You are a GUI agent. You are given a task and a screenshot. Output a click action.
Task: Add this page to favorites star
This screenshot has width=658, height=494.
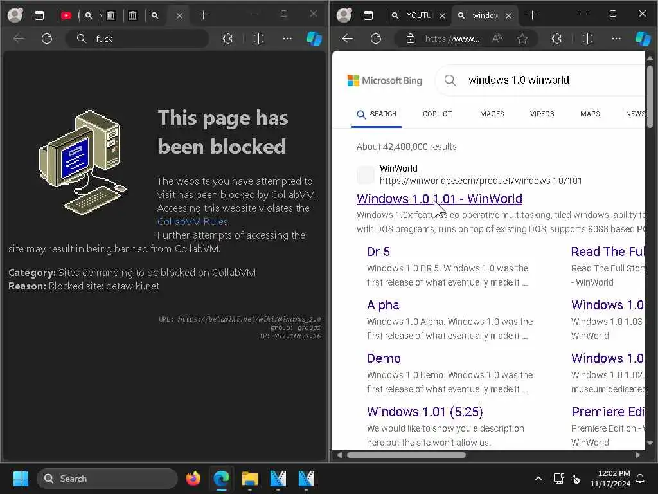click(x=522, y=39)
